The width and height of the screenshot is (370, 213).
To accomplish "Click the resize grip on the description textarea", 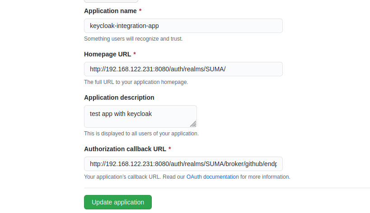I will click(193, 124).
